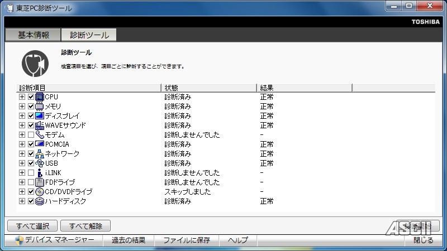Check the モデム checkbox
447x251 pixels.
point(31,135)
